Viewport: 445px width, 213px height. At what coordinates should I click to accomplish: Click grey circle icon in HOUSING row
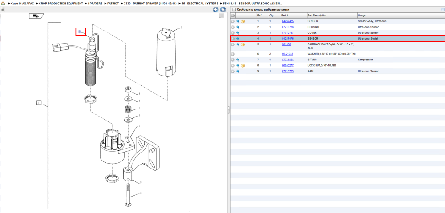coord(233,27)
